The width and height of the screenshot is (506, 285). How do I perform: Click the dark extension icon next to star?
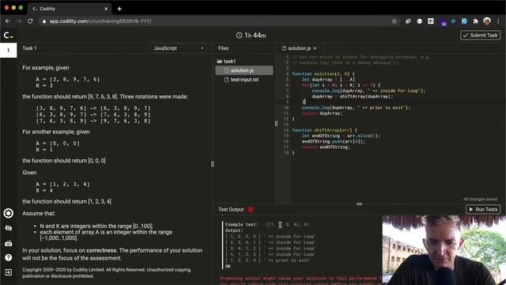pos(408,21)
